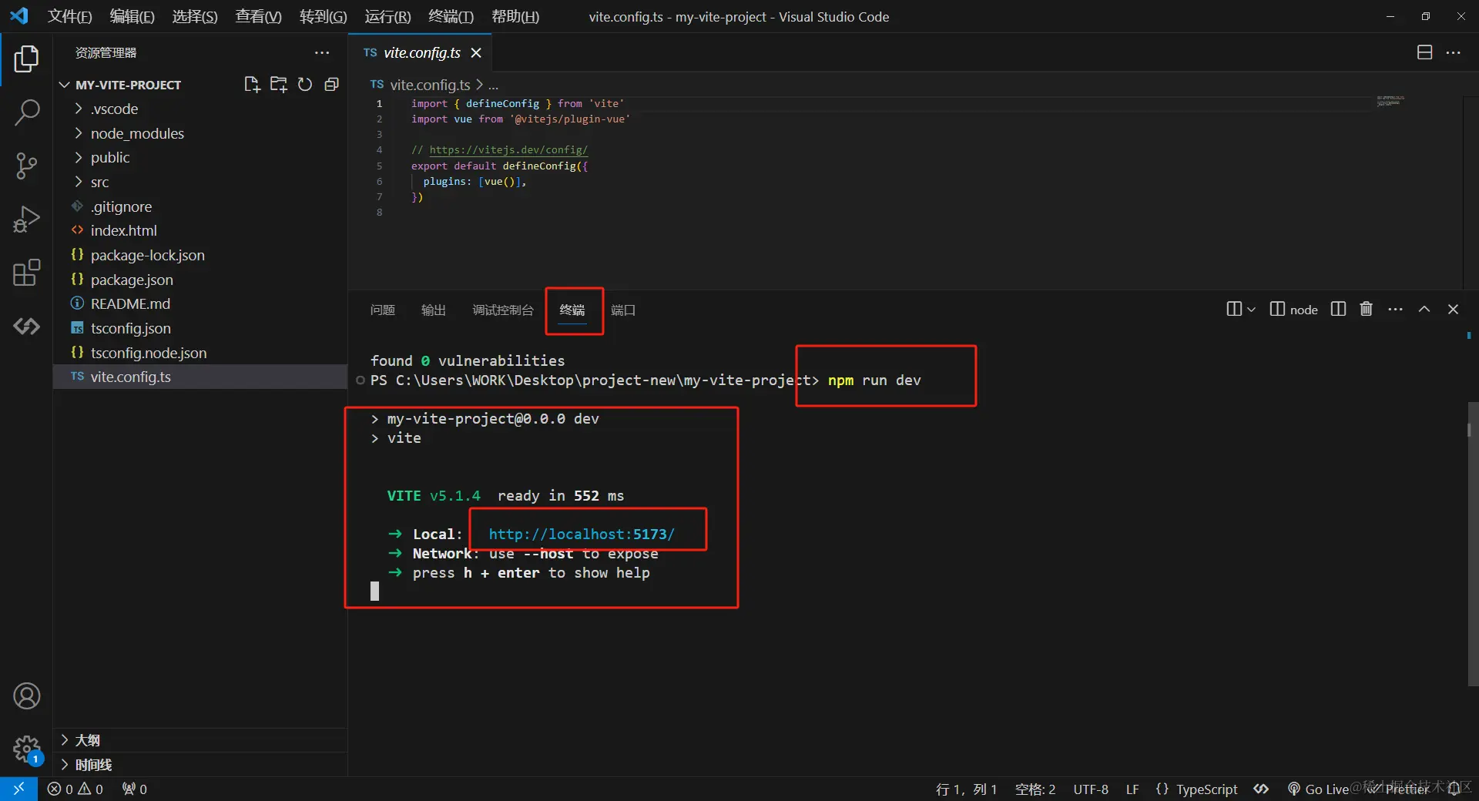The height and width of the screenshot is (801, 1479).
Task: Create a new folder in MY-VITE-PROJECT
Action: coord(278,85)
